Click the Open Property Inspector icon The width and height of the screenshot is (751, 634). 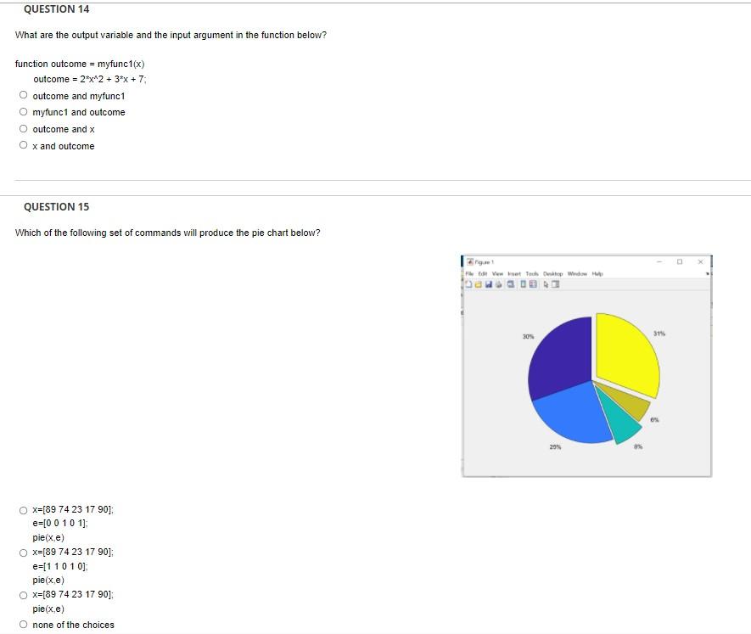pyautogui.click(x=555, y=284)
